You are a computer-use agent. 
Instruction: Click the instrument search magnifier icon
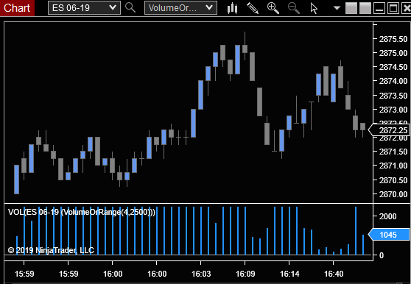(x=130, y=7)
